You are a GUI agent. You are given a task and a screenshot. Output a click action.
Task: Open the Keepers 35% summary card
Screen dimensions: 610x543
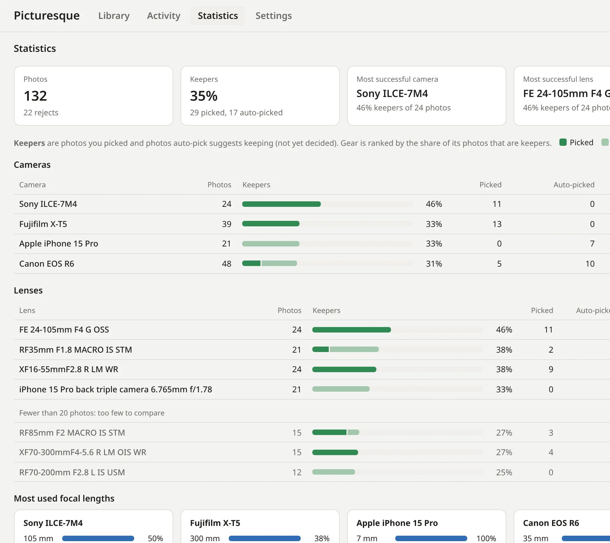(x=260, y=96)
